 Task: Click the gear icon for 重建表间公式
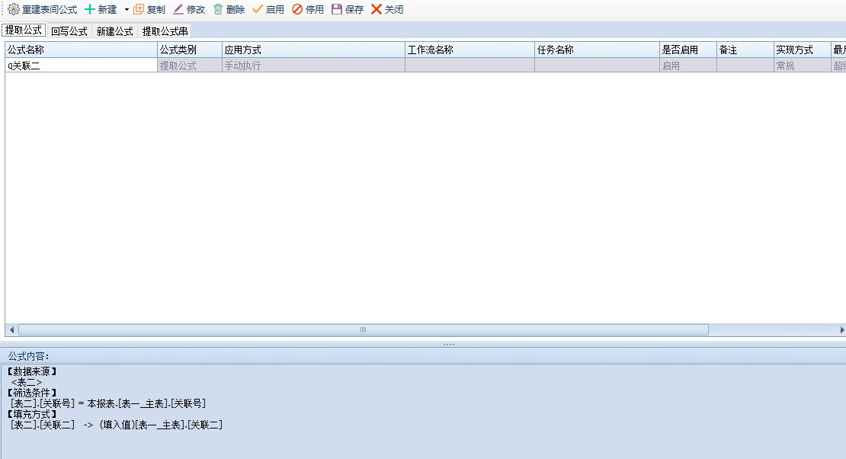point(13,10)
